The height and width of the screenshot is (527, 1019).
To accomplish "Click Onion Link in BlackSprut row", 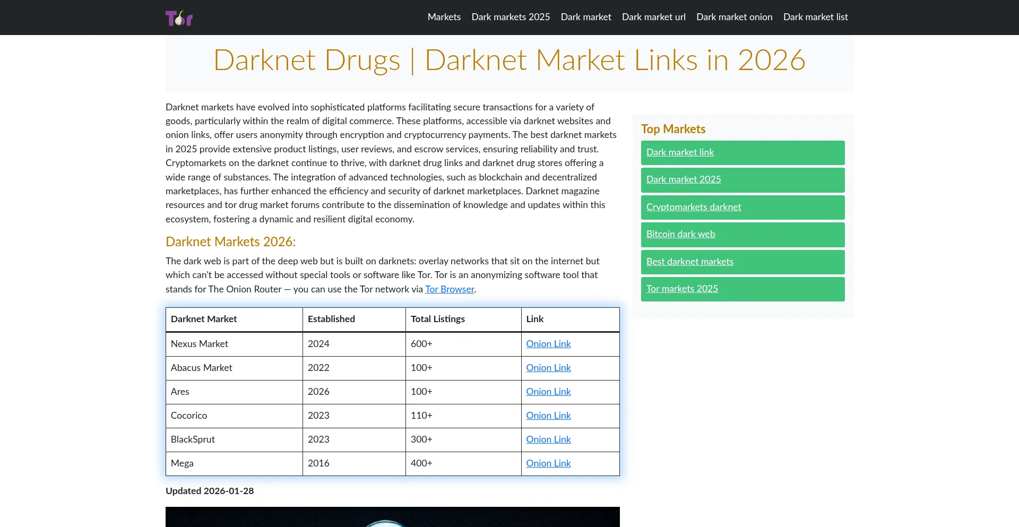I will click(x=548, y=439).
